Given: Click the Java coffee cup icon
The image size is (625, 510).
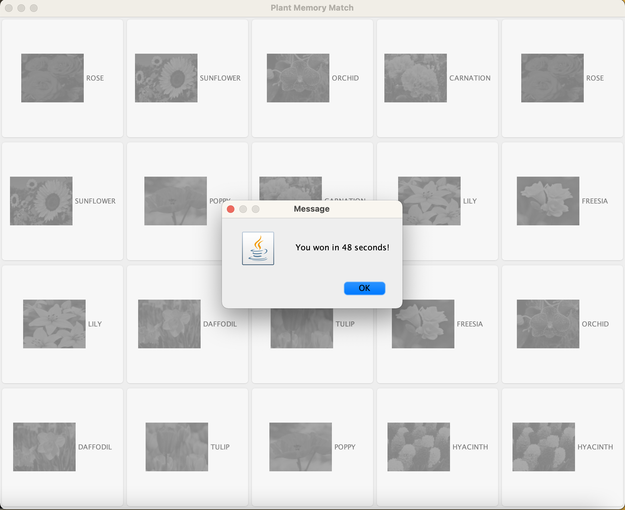Looking at the screenshot, I should [258, 248].
